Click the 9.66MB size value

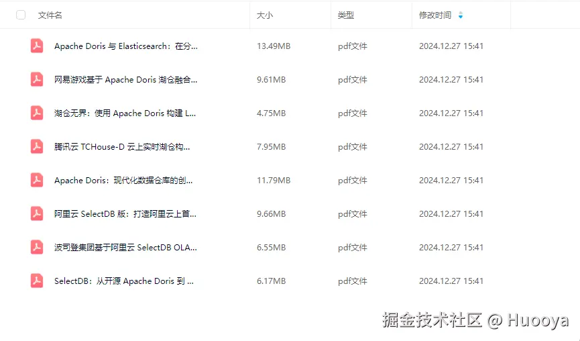pyautogui.click(x=271, y=214)
